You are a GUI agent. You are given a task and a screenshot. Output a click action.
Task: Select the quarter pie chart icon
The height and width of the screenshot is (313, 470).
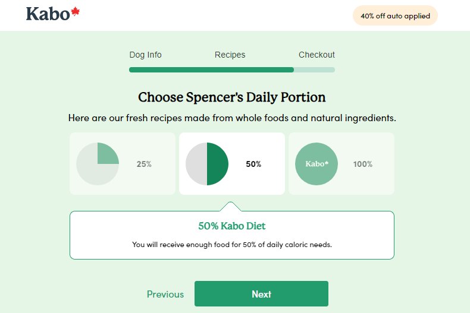coord(98,164)
